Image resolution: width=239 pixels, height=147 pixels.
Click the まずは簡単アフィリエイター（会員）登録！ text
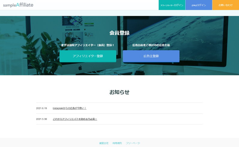point(88,45)
